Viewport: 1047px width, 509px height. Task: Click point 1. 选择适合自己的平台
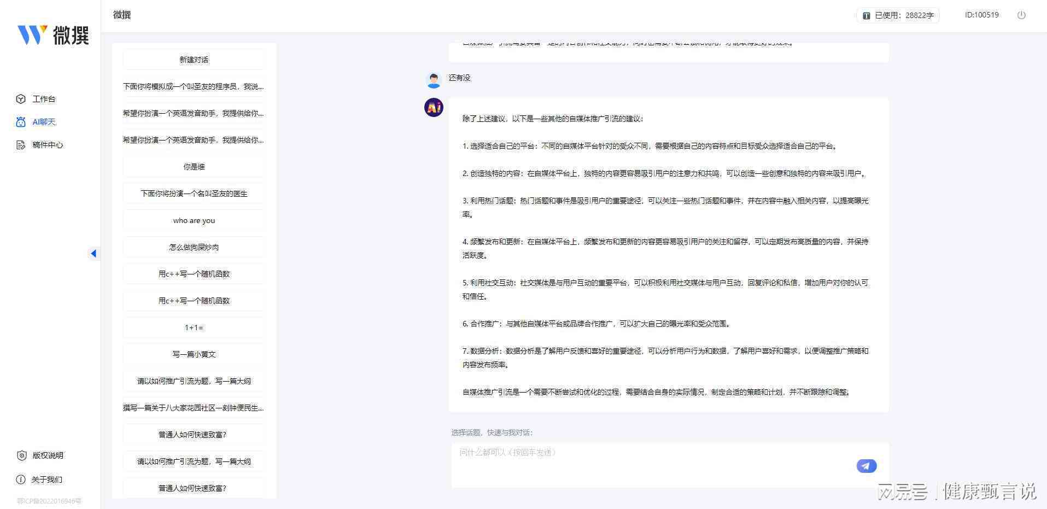(x=651, y=146)
